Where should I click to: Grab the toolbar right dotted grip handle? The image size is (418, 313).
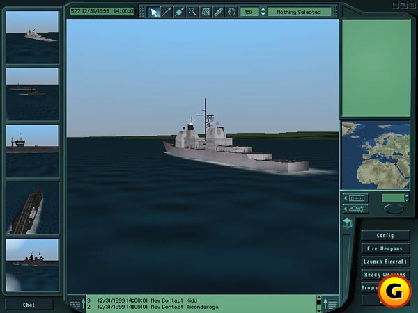coord(335,12)
